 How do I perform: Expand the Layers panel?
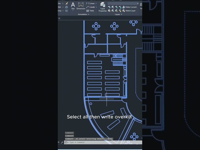click(118, 14)
